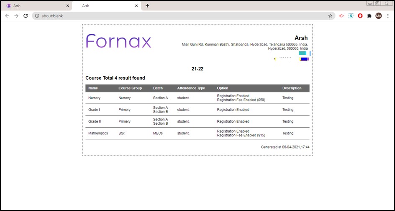The width and height of the screenshot is (395, 211).
Task: Click the Course Group column header
Action: (130, 88)
